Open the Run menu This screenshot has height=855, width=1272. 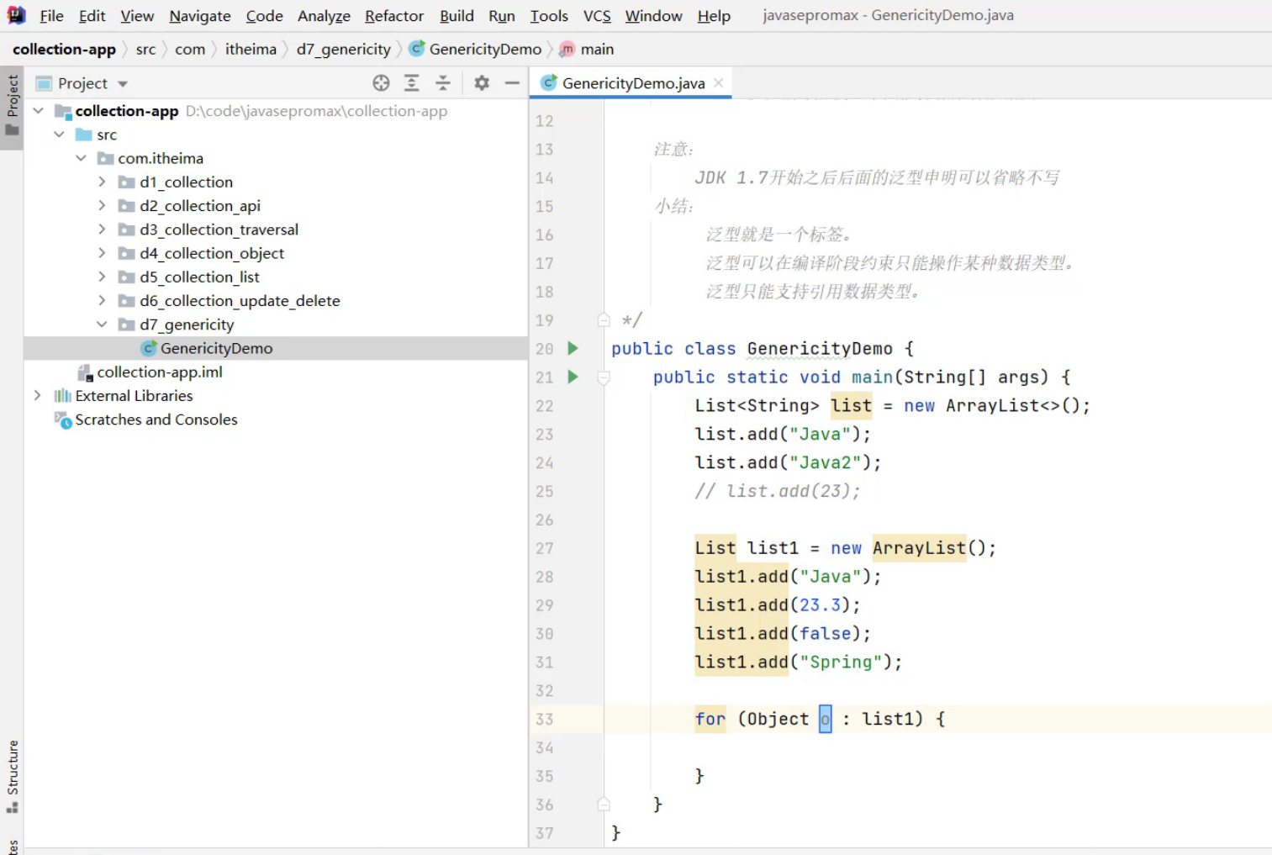click(x=502, y=16)
